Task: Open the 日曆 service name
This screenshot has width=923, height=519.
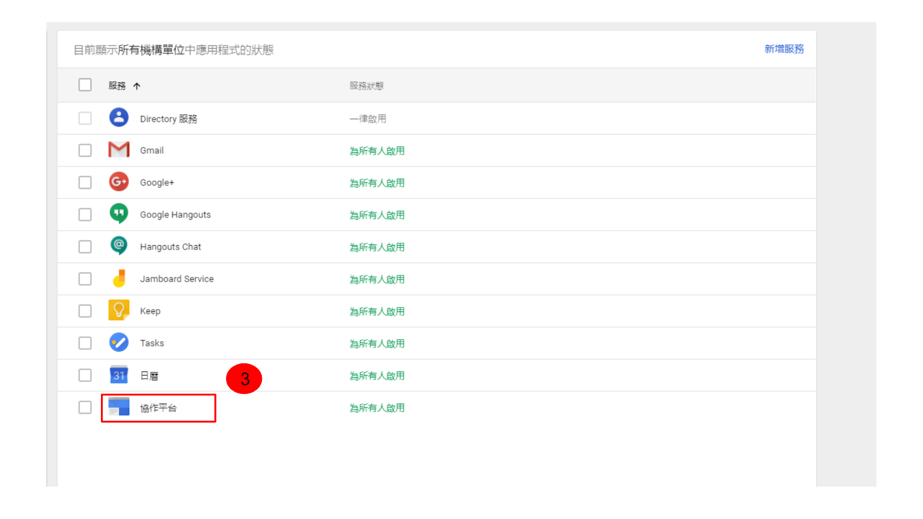Action: (x=149, y=376)
